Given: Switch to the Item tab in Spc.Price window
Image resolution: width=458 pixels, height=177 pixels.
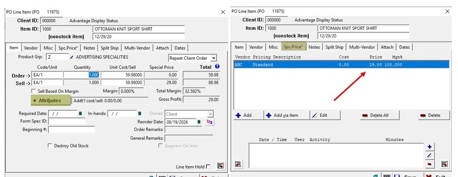Looking at the screenshot, I should tap(239, 47).
